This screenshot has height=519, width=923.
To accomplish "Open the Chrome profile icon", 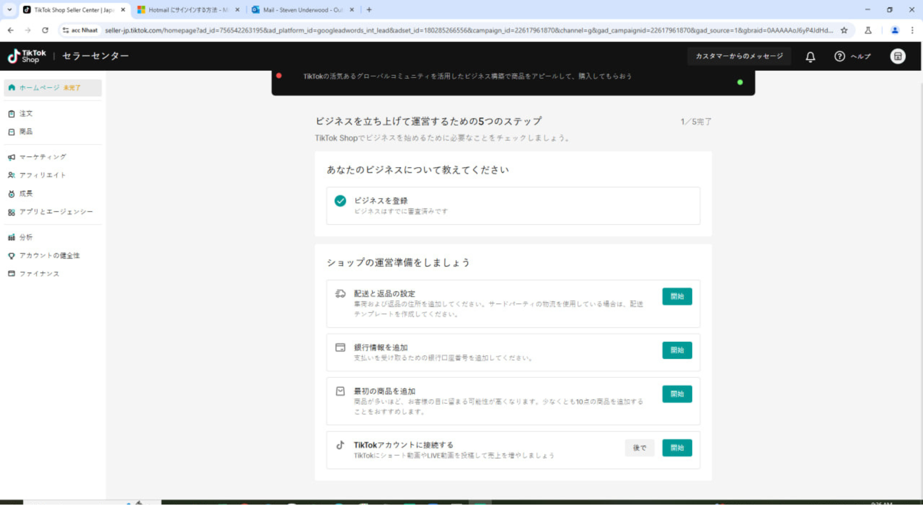I will tap(895, 30).
